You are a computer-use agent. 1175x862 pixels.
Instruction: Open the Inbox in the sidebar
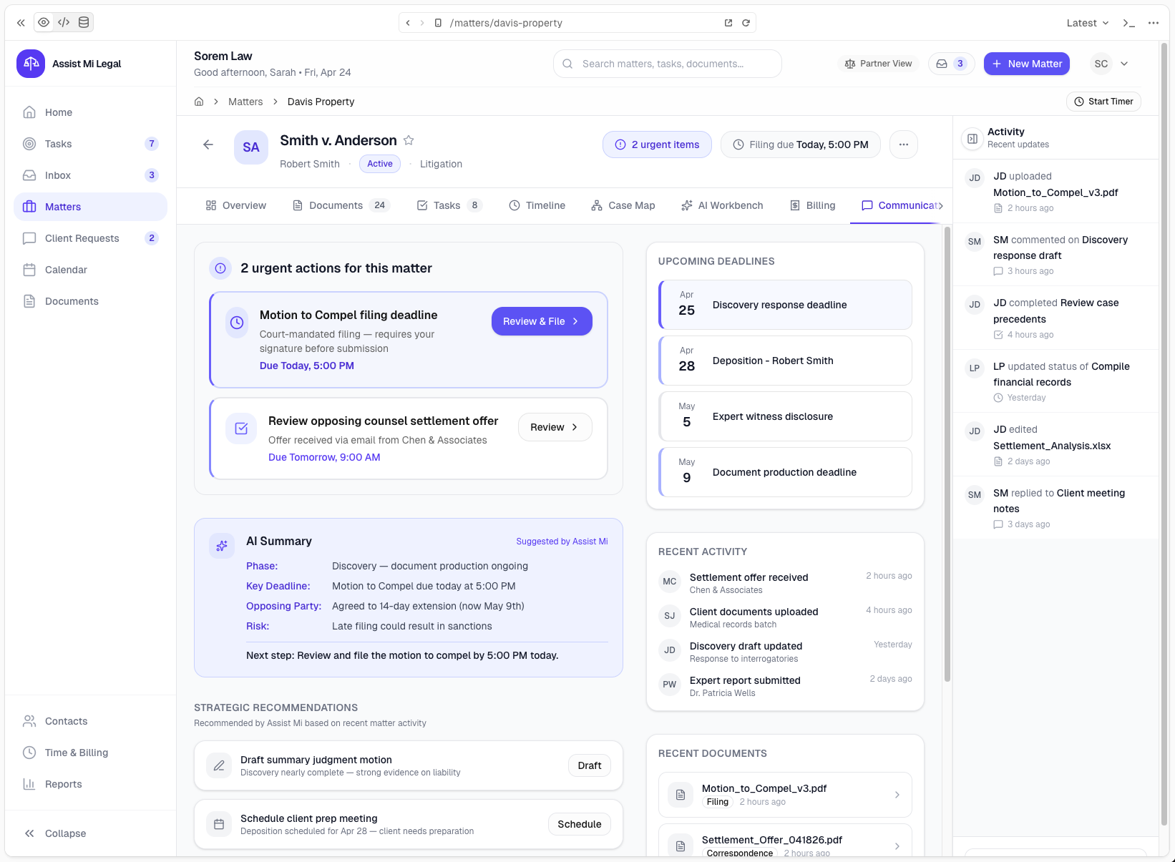(59, 175)
